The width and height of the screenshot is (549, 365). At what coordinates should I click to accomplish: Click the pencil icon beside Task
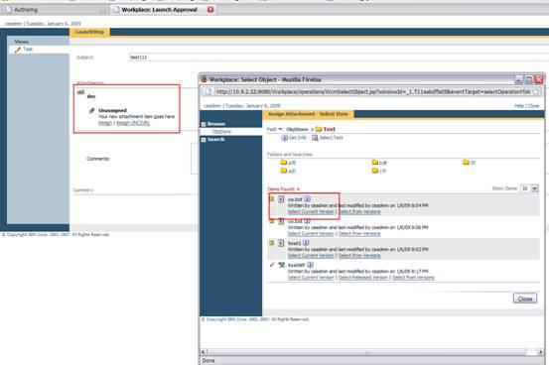[18, 50]
